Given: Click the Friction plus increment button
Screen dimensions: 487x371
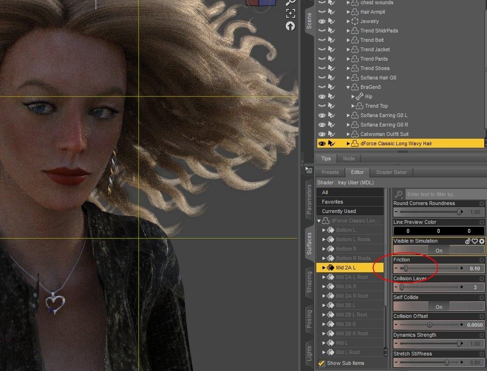Looking at the screenshot, I should coord(462,268).
